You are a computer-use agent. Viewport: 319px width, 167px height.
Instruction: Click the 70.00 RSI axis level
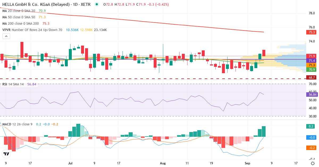point(312,84)
